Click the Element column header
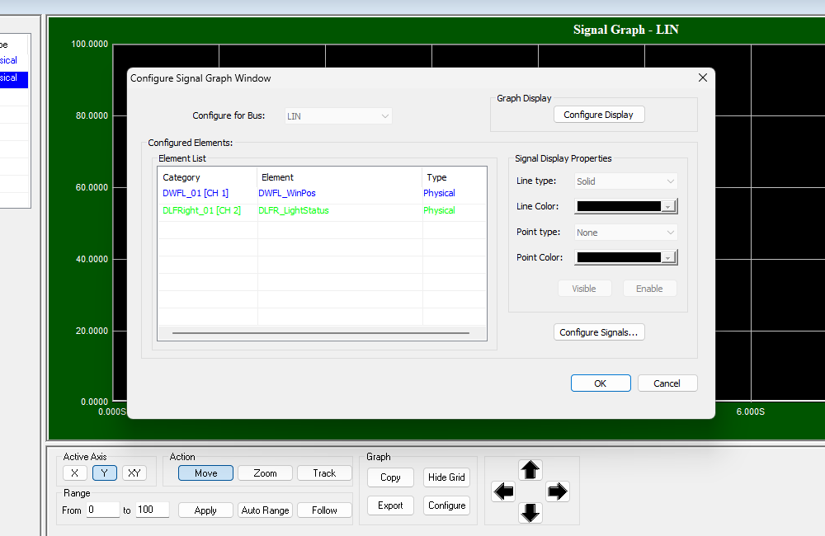Image resolution: width=825 pixels, height=536 pixels. point(339,177)
